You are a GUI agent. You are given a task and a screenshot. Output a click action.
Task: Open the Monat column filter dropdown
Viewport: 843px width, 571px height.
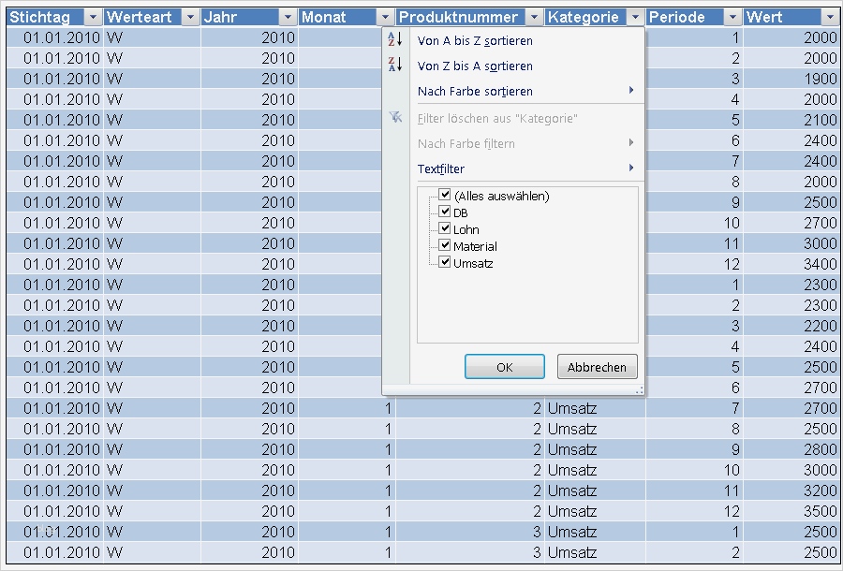[384, 16]
